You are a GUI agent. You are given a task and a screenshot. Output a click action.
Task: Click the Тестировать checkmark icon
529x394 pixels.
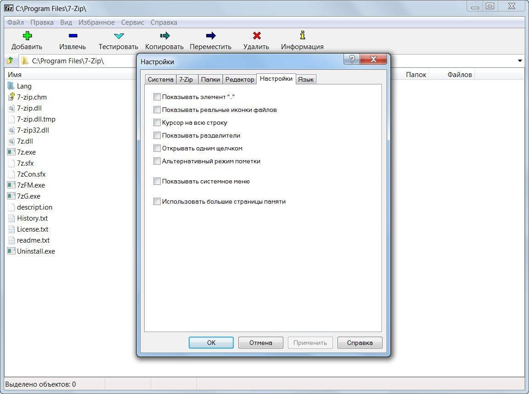point(119,36)
